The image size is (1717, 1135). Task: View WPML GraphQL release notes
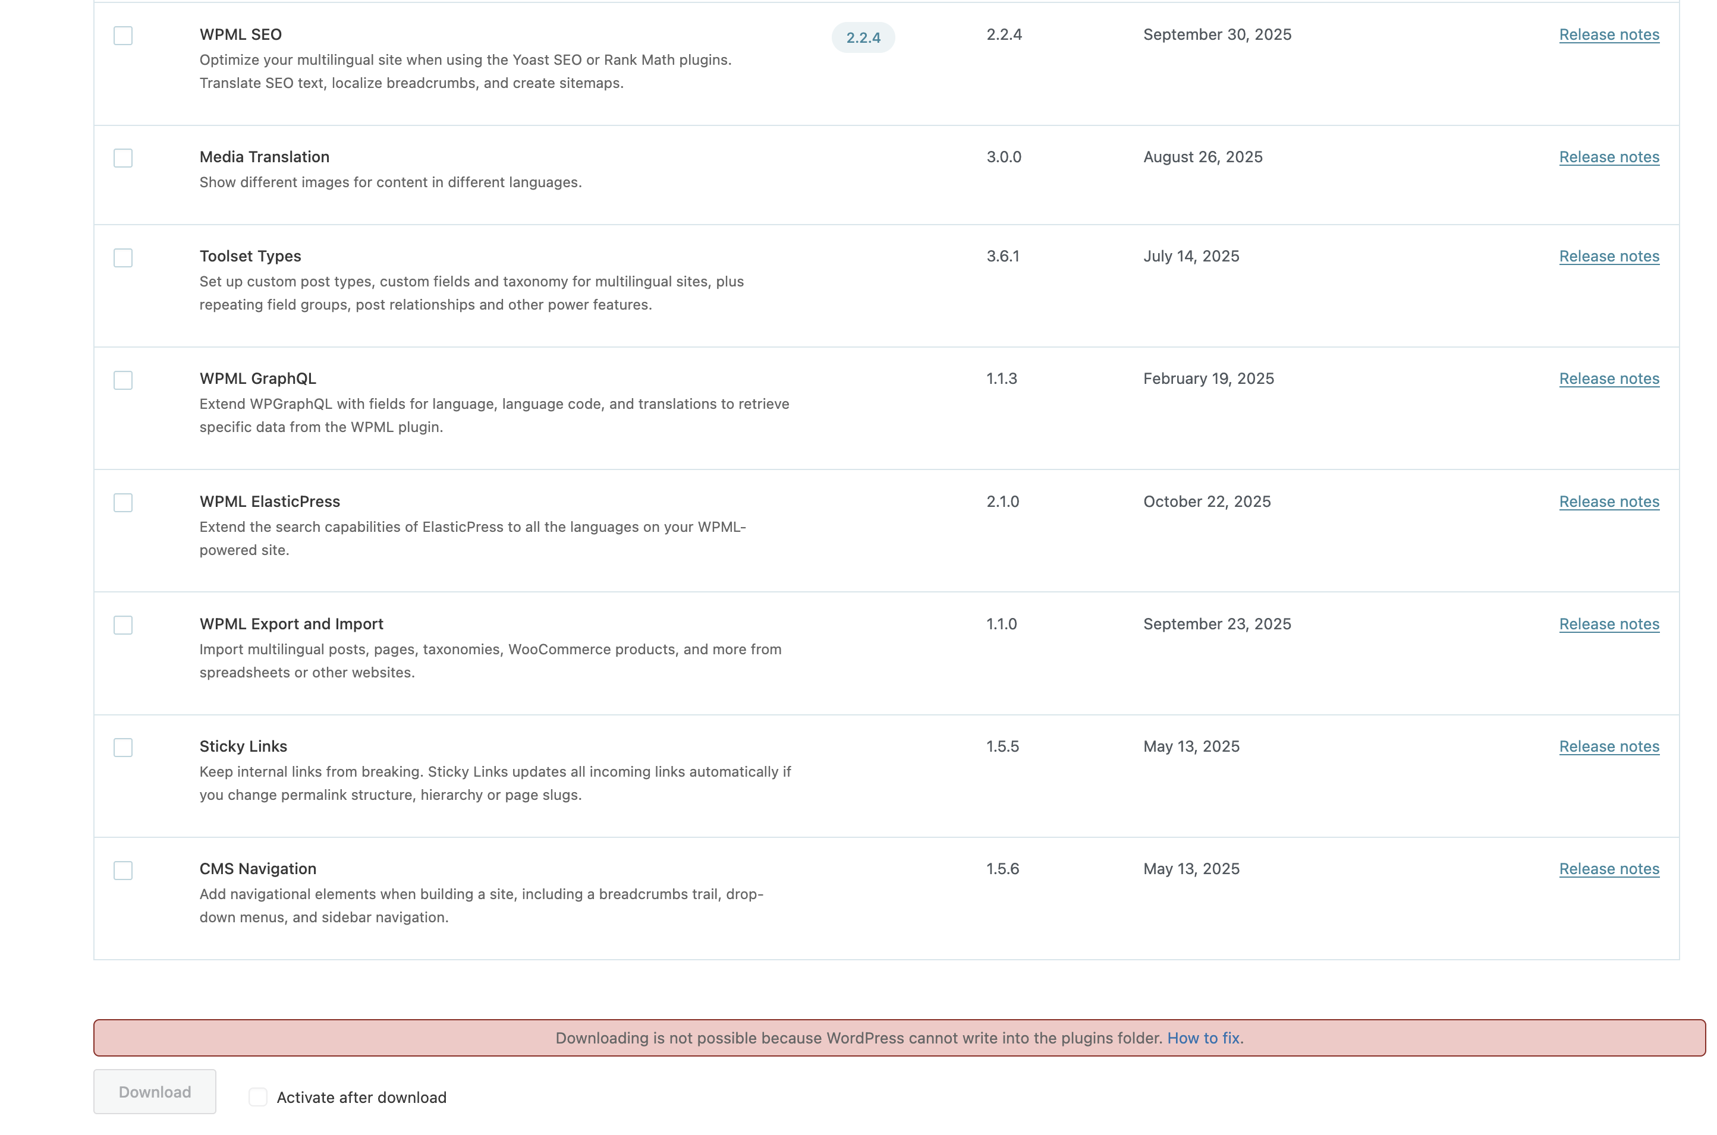[x=1608, y=379]
